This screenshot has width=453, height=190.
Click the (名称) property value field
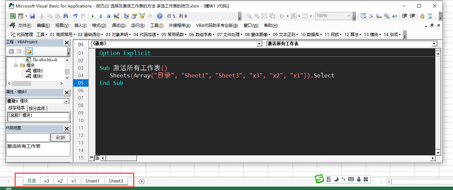coord(45,115)
